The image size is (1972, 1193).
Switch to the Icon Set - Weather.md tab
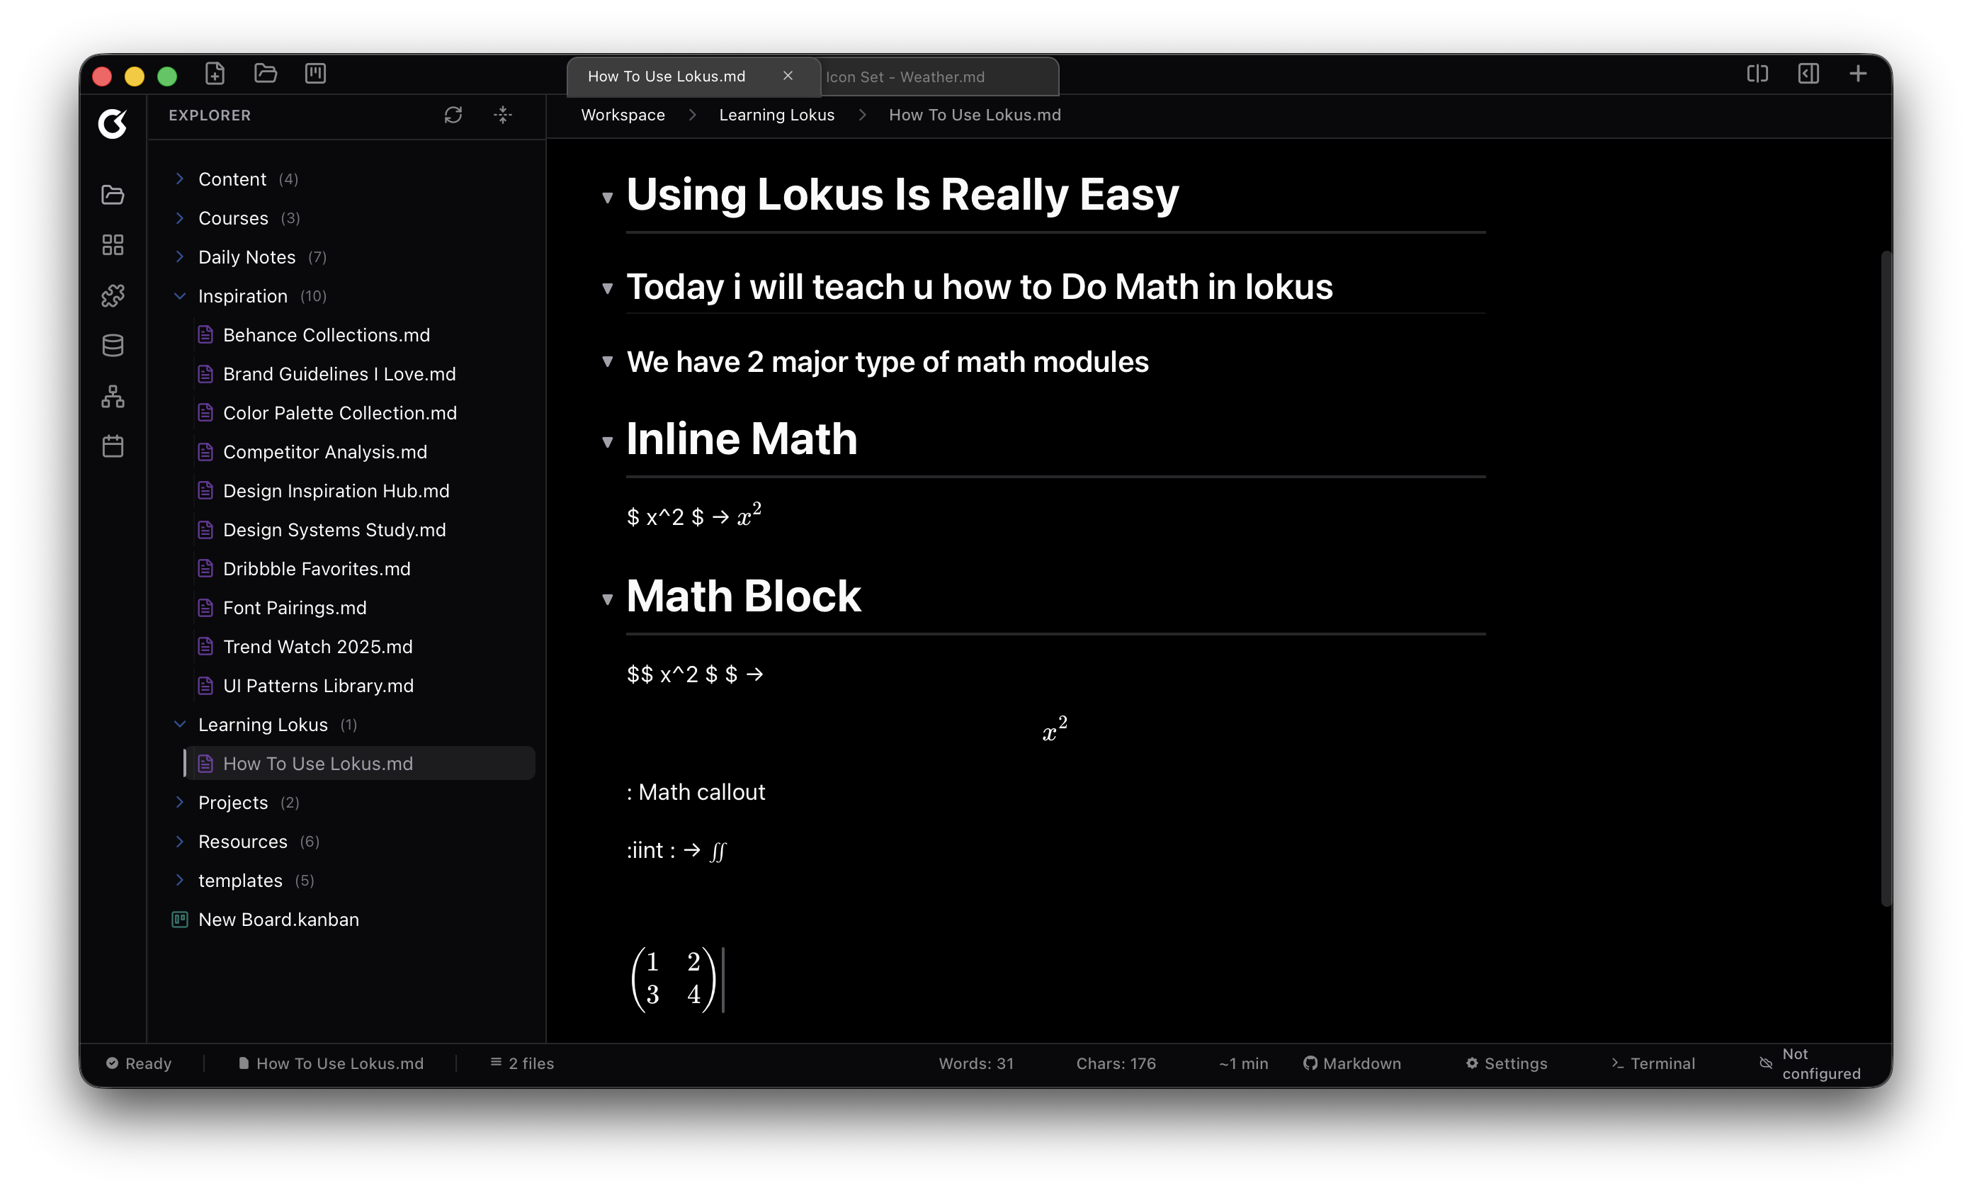(905, 76)
